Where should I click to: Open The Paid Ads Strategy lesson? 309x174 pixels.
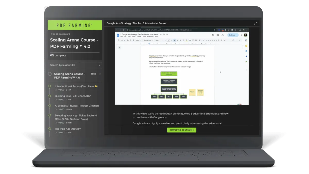tap(68, 129)
